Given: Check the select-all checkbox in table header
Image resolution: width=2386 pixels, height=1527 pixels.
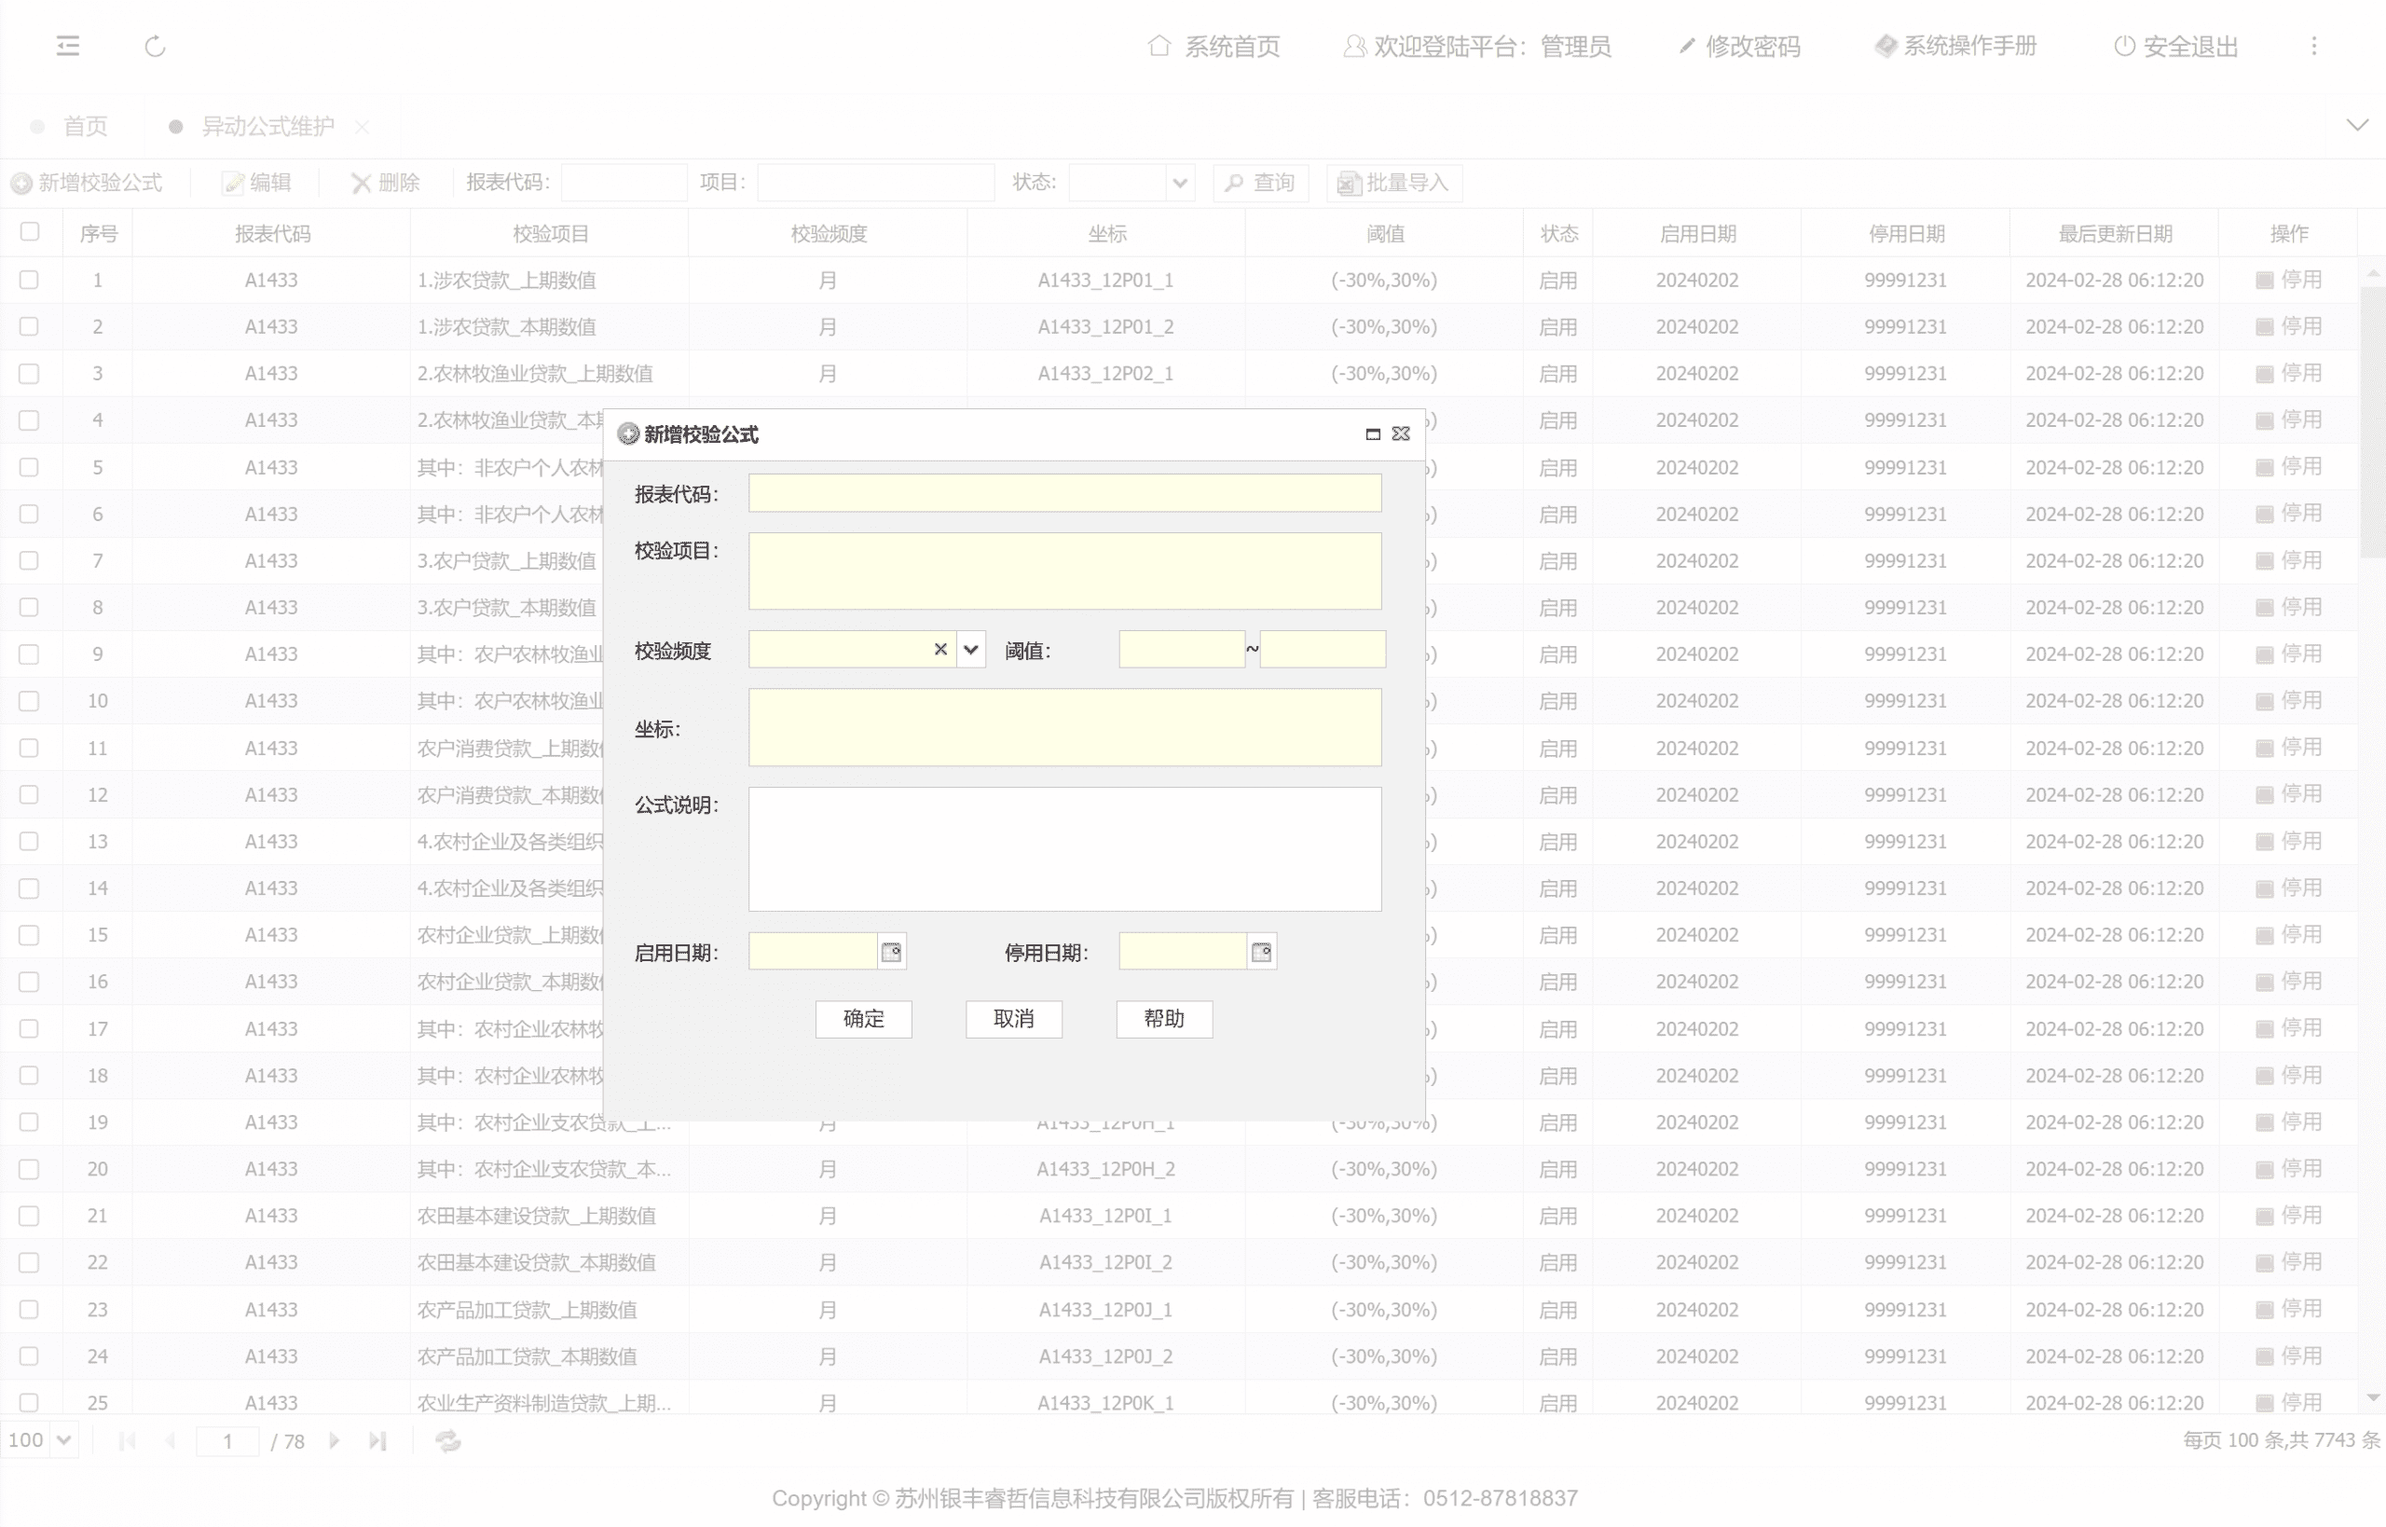Looking at the screenshot, I should click(x=30, y=232).
